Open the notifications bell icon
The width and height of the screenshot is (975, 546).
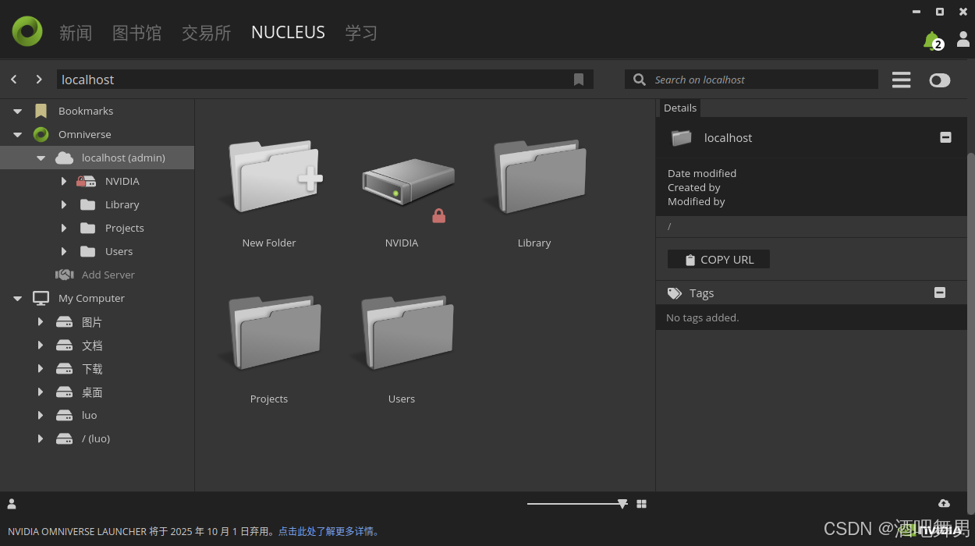932,41
